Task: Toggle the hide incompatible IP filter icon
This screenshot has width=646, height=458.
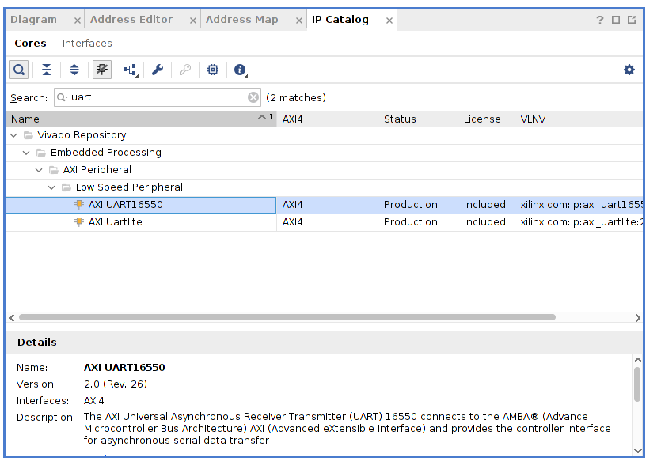Action: pos(102,70)
